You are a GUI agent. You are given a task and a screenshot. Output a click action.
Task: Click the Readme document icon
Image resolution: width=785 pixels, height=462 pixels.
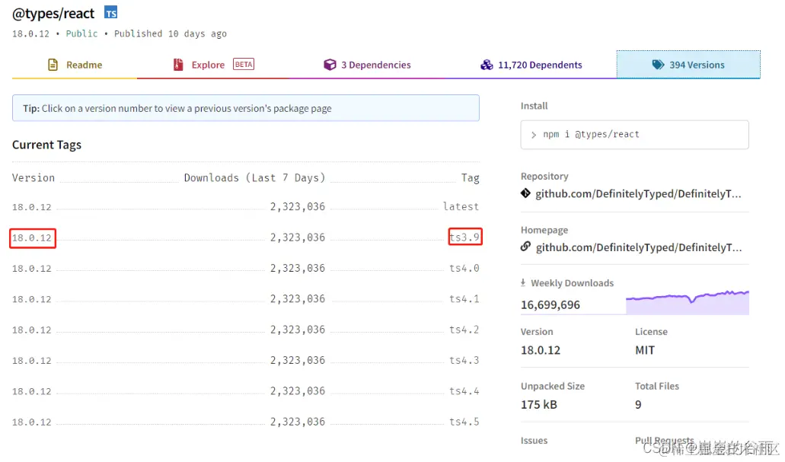(53, 65)
